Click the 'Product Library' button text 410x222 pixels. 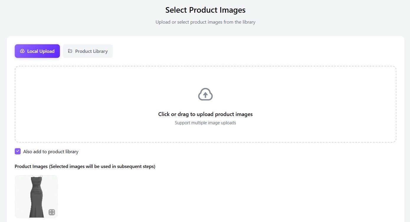[91, 51]
